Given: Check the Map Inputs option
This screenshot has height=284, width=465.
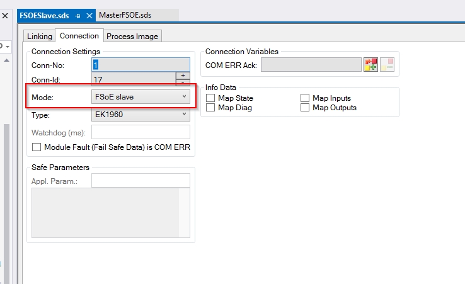Looking at the screenshot, I should click(x=305, y=98).
